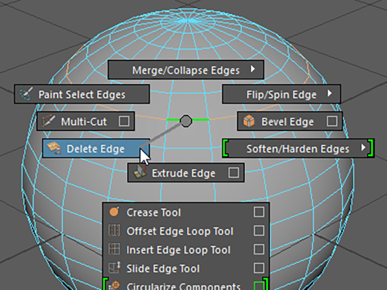Click the Insert Edge Loop Tool icon
387x290 pixels.
(x=114, y=250)
